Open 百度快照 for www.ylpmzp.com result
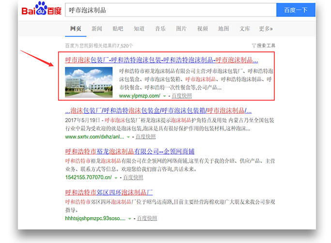The width and height of the screenshot is (331, 243). click(x=181, y=96)
